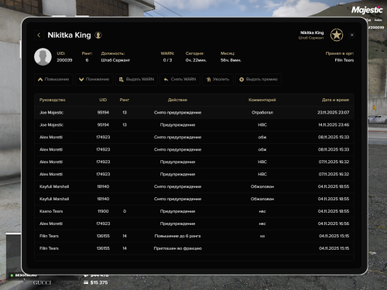Click the Месяц time value
Viewport: 387px width, 290px height.
[231, 60]
